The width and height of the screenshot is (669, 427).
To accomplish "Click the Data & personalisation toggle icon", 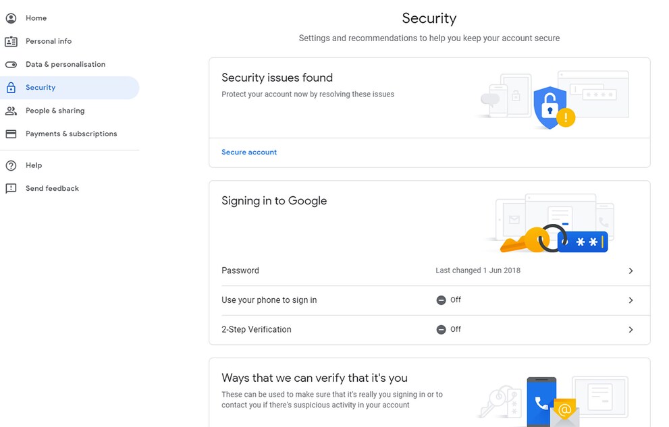I will tap(11, 64).
